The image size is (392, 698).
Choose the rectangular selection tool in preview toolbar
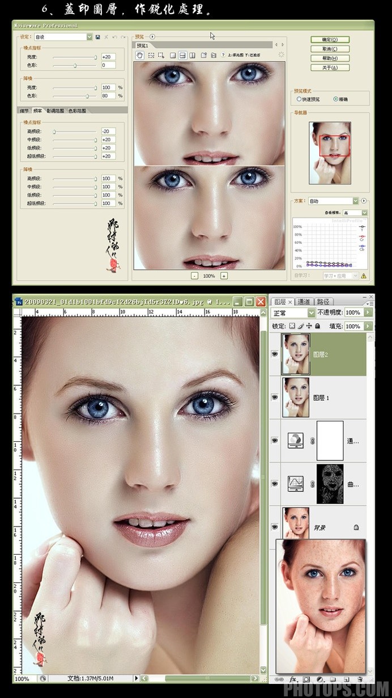pos(151,56)
